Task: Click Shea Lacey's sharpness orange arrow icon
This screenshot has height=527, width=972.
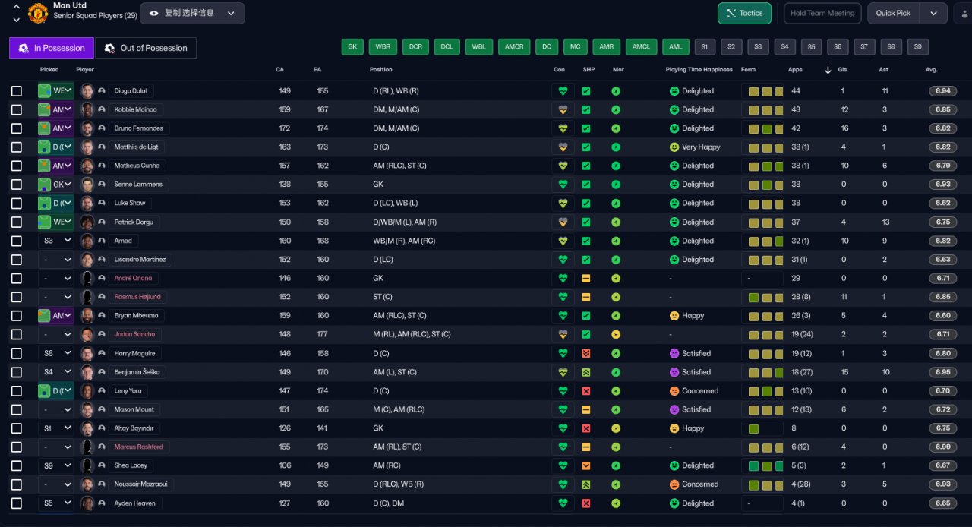Action: point(585,465)
